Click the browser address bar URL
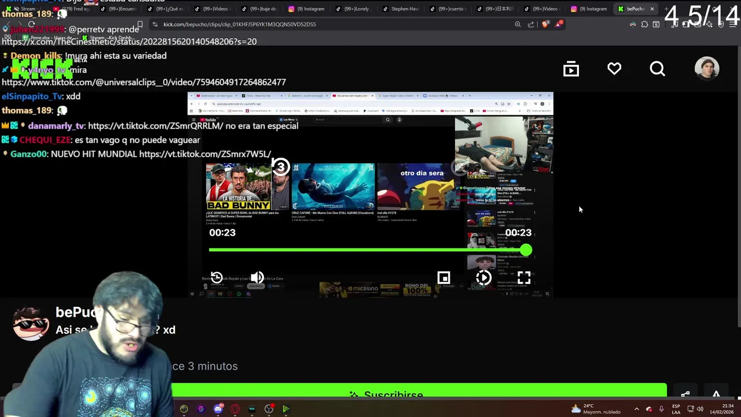This screenshot has width=741, height=417. click(240, 24)
